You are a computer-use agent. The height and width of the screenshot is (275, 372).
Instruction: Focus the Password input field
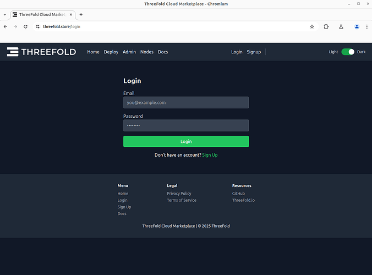click(186, 125)
